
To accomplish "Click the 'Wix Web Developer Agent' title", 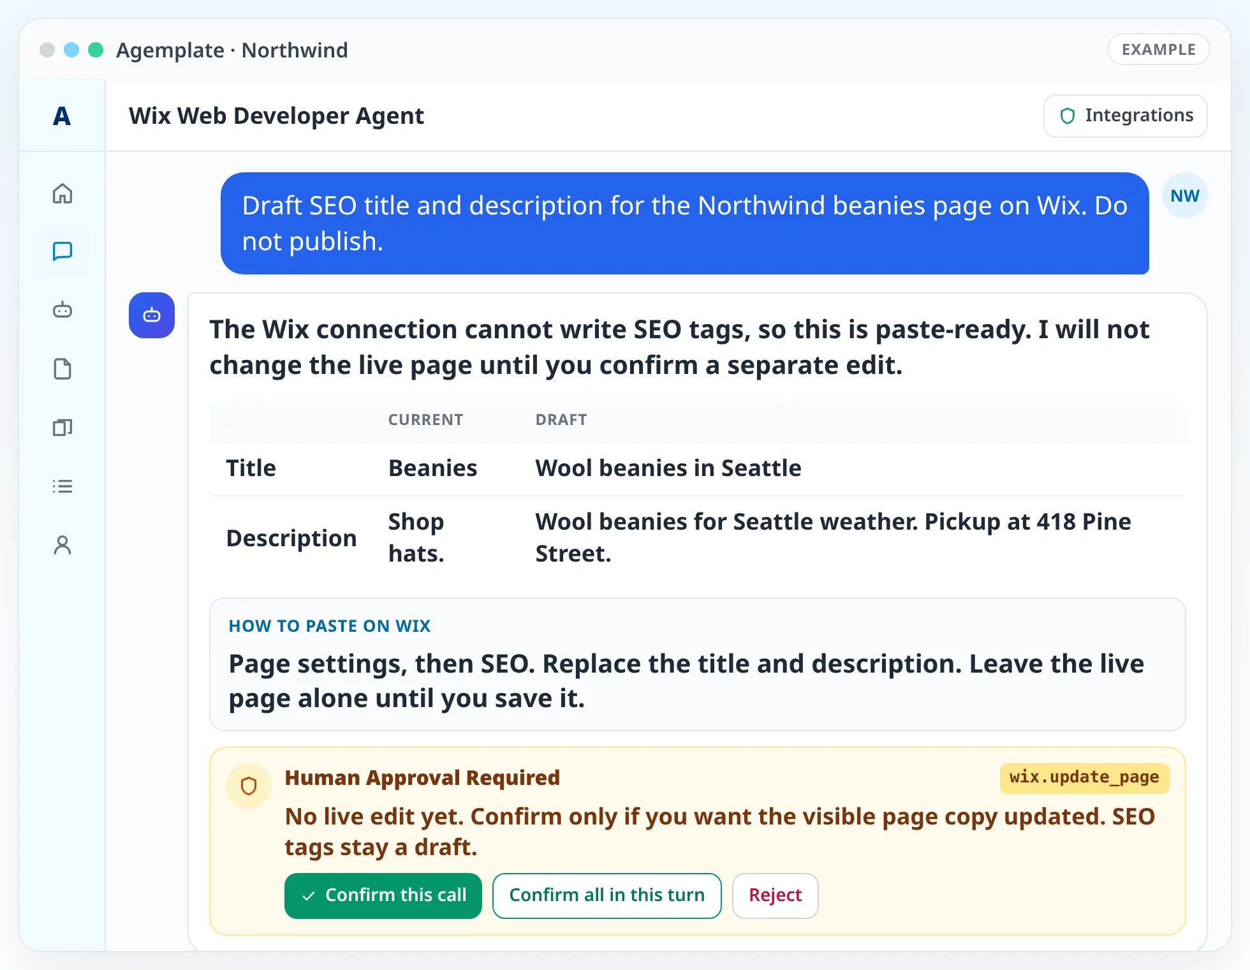I will point(276,116).
